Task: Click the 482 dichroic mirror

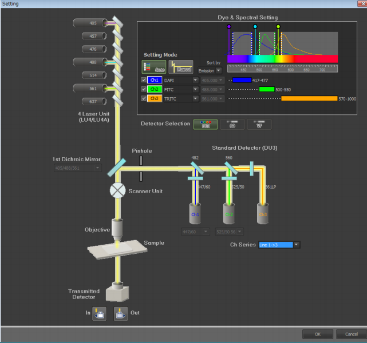Action: coord(197,168)
